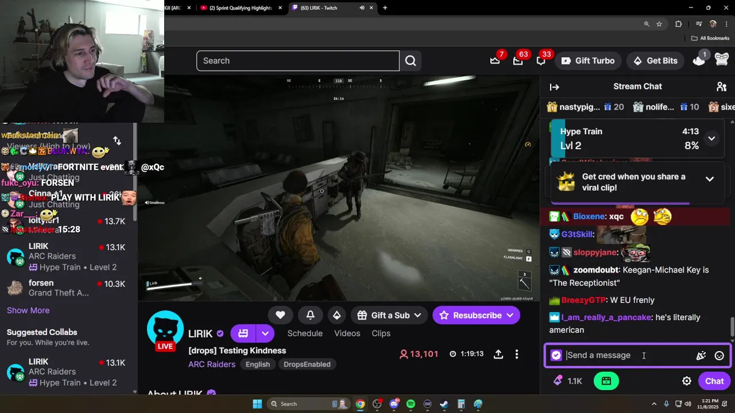This screenshot has width=735, height=413.
Task: Click the Chat send button
Action: coord(714,381)
